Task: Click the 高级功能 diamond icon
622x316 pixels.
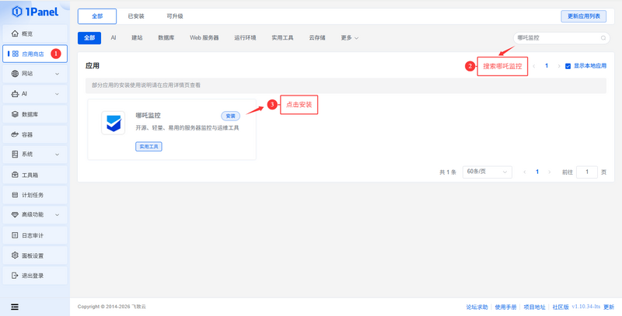Action: pos(15,214)
